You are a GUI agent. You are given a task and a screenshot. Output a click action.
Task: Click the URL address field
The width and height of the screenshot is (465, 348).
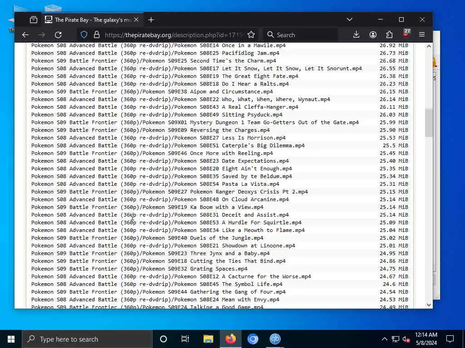173,35
